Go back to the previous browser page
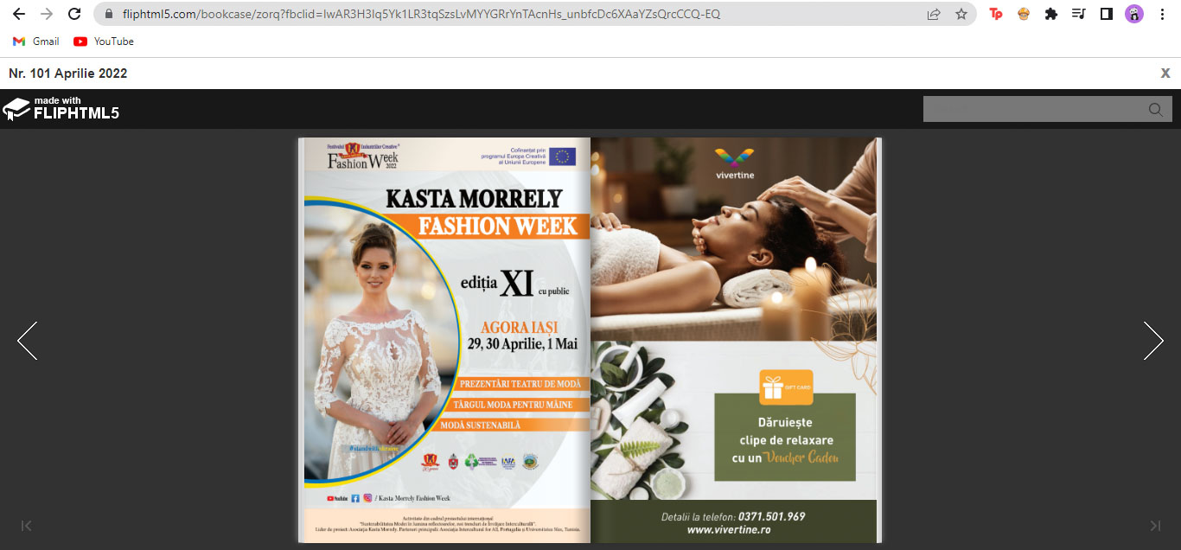The width and height of the screenshot is (1181, 550). click(x=19, y=14)
